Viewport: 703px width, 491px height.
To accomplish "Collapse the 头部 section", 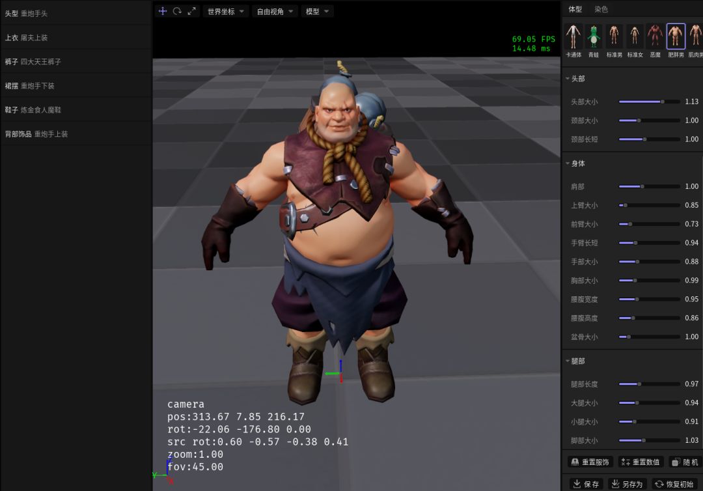I will (x=575, y=79).
